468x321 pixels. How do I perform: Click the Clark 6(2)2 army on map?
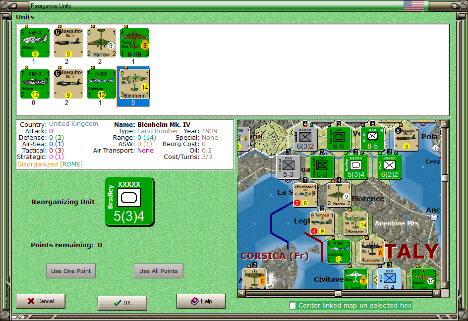click(389, 167)
